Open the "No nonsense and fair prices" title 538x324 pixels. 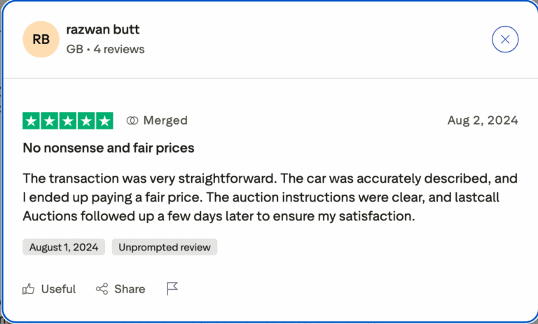click(109, 148)
